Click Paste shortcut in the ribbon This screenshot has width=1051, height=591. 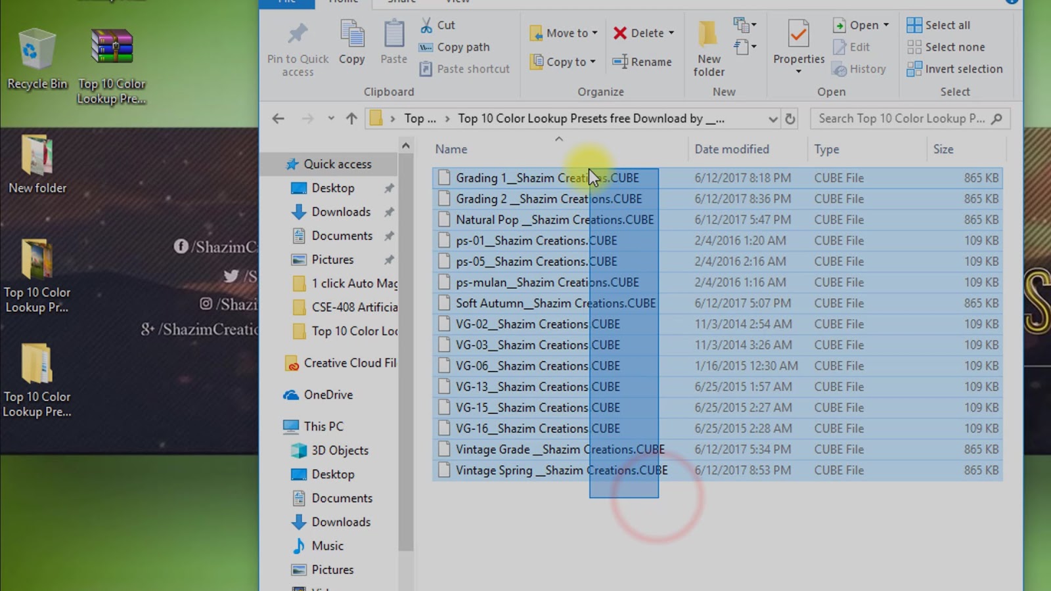tap(464, 69)
